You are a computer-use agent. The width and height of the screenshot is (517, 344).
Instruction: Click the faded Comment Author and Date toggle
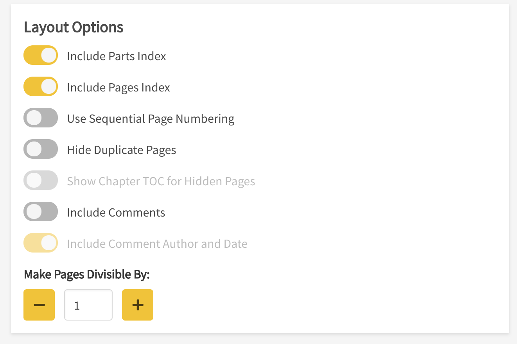(x=41, y=243)
